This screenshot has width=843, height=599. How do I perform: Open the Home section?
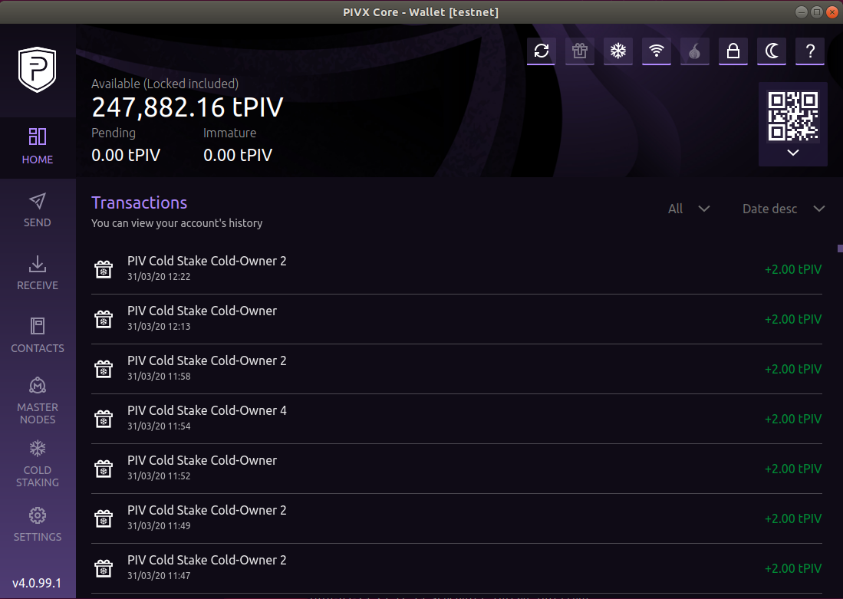pos(37,146)
